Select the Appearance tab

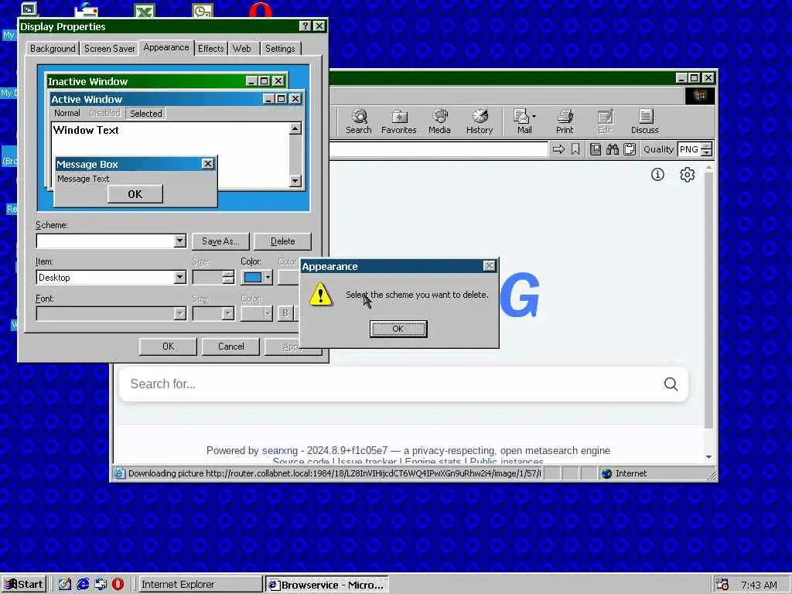click(166, 47)
